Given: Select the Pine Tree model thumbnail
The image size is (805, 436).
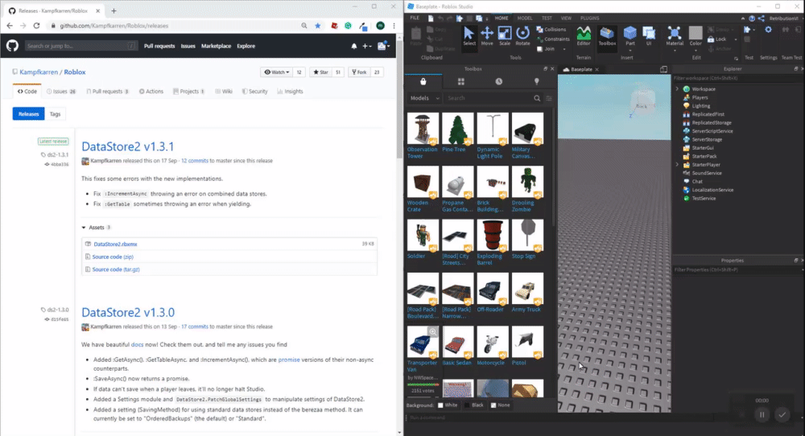Looking at the screenshot, I should click(457, 129).
